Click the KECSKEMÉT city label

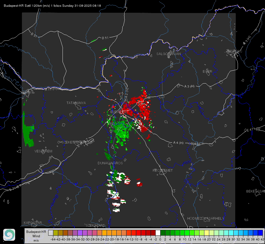pos(163,170)
